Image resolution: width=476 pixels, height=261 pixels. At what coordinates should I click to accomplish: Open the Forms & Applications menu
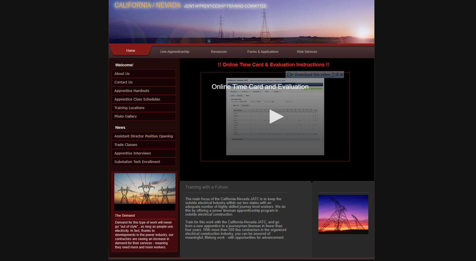point(263,51)
